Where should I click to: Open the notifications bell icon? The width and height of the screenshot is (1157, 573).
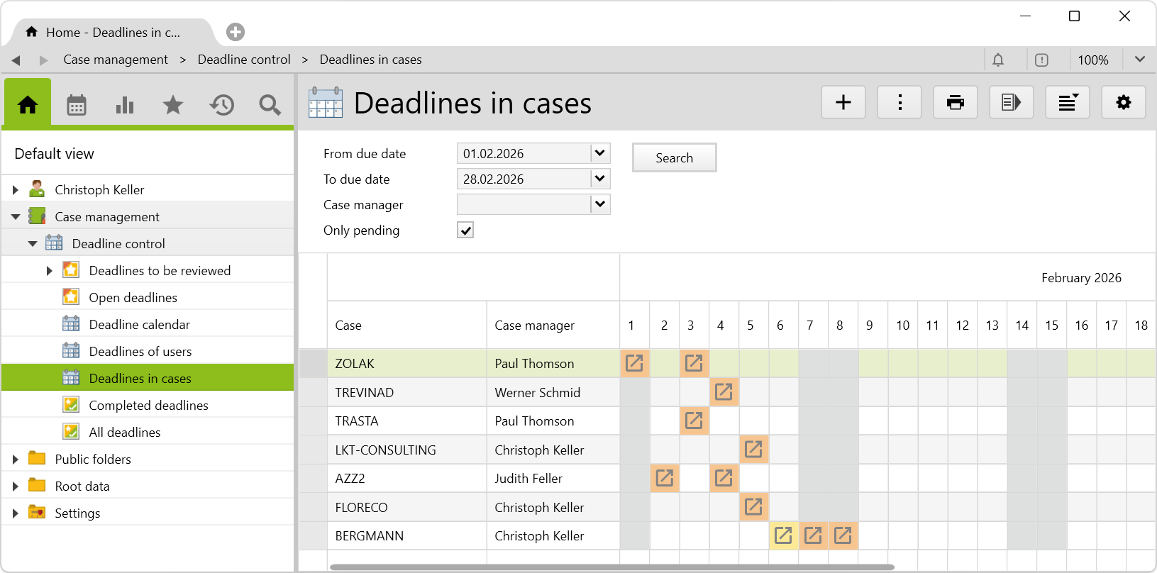click(998, 60)
